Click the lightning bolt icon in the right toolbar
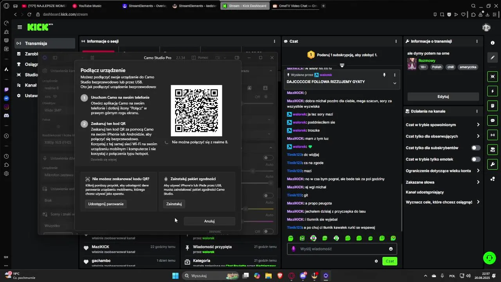This screenshot has width=501, height=282. coord(492,91)
